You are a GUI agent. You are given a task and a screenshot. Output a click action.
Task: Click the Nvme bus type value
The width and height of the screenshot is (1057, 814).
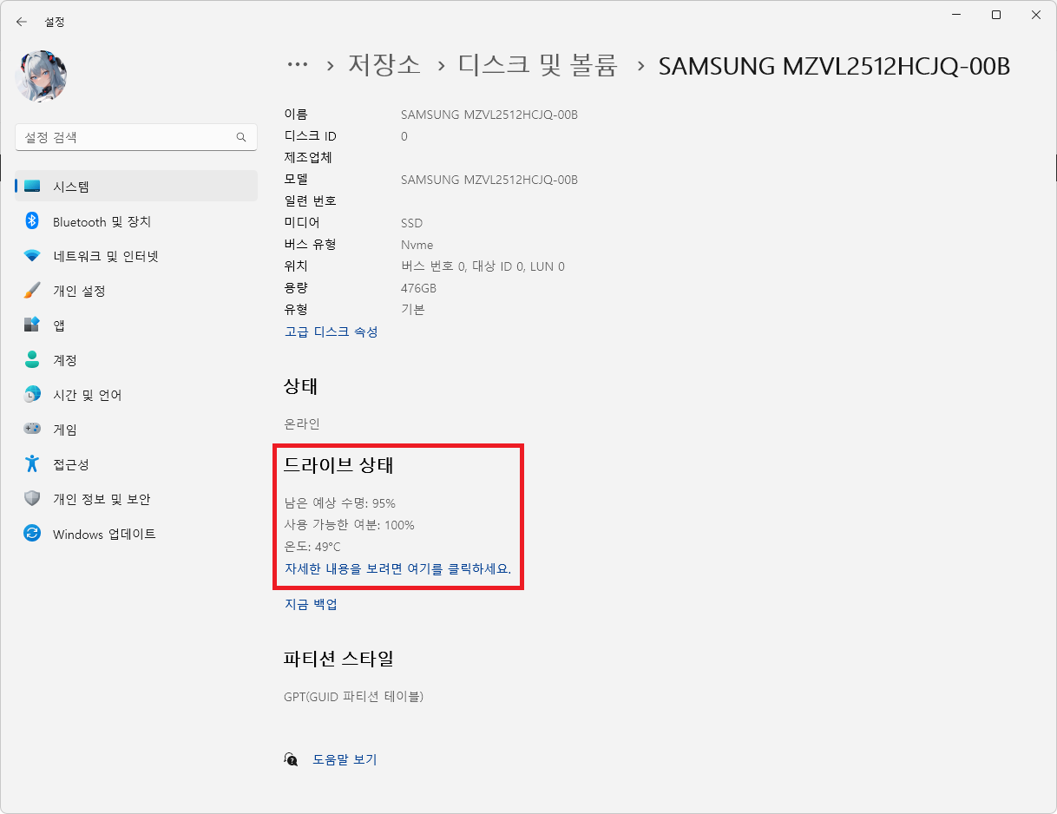click(417, 245)
